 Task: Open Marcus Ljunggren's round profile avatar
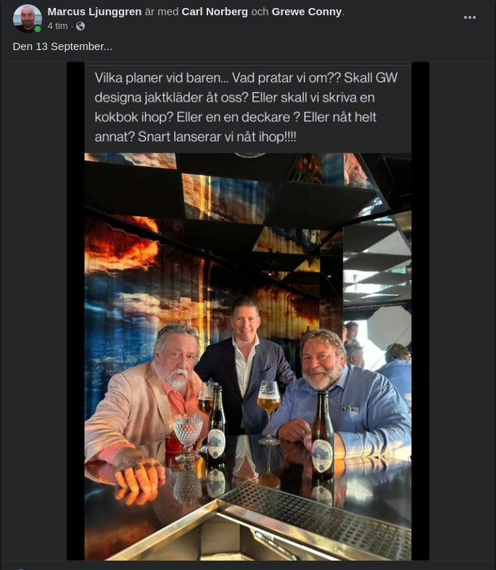pos(28,19)
